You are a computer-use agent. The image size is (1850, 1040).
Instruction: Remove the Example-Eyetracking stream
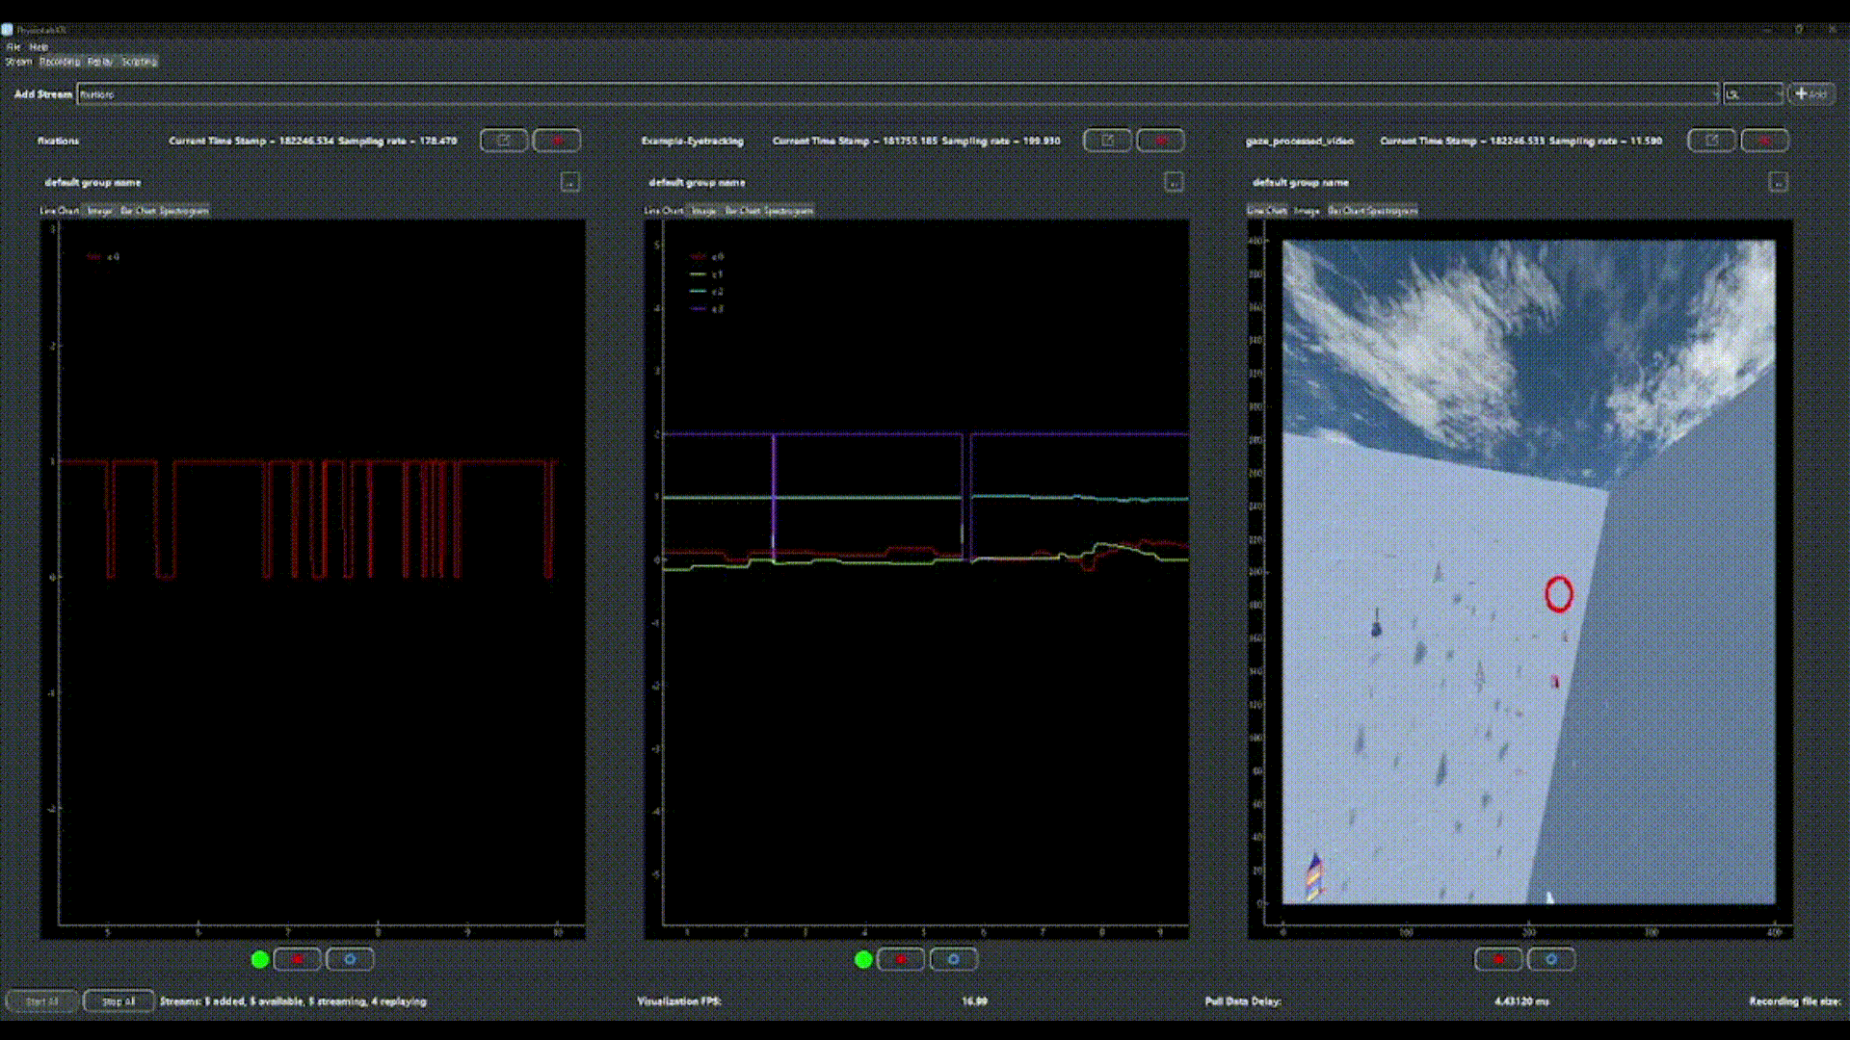click(x=1160, y=141)
